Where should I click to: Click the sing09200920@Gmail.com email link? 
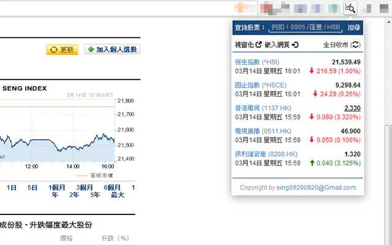(x=316, y=187)
